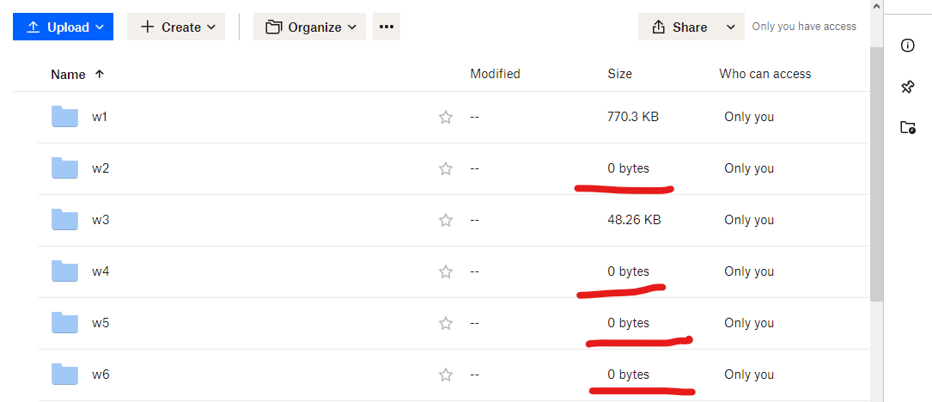The image size is (932, 402).
Task: Expand the Share options chevron
Action: tap(731, 27)
